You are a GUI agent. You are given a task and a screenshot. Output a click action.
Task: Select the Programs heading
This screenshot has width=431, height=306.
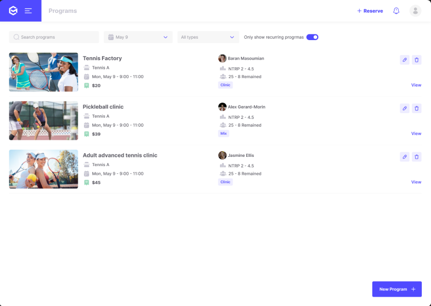[62, 11]
